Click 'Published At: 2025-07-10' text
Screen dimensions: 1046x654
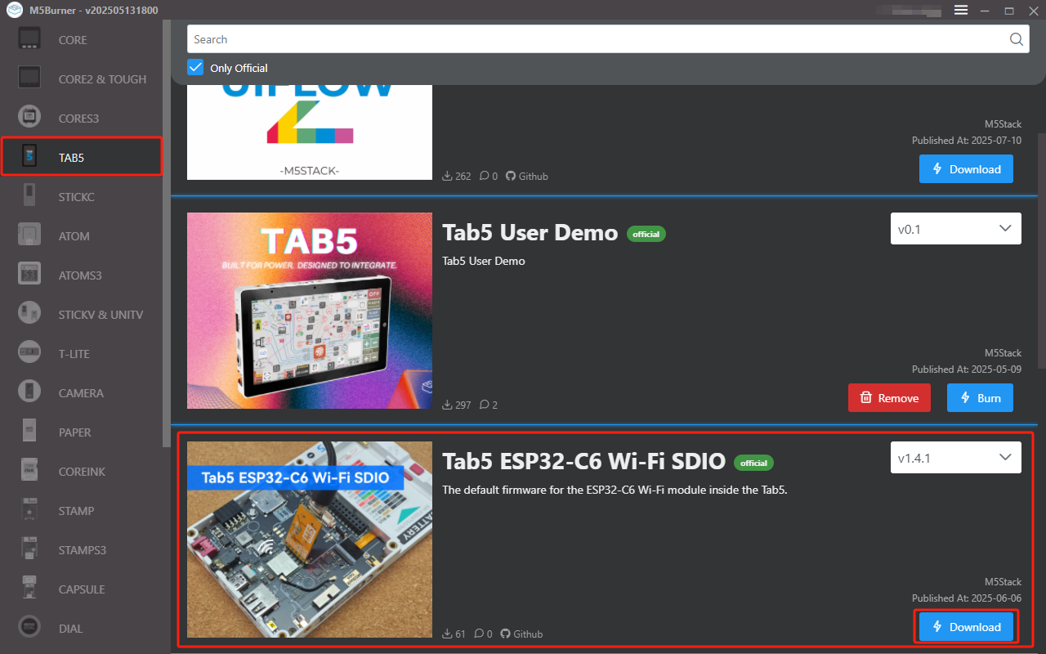coord(967,141)
